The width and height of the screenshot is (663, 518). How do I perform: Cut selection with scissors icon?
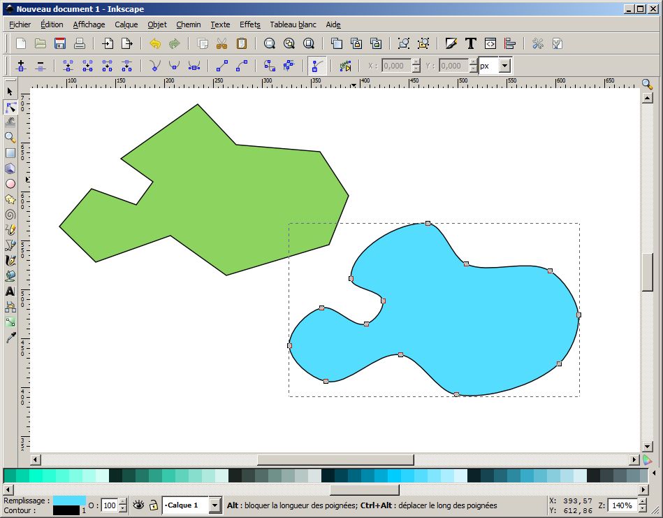tap(221, 43)
